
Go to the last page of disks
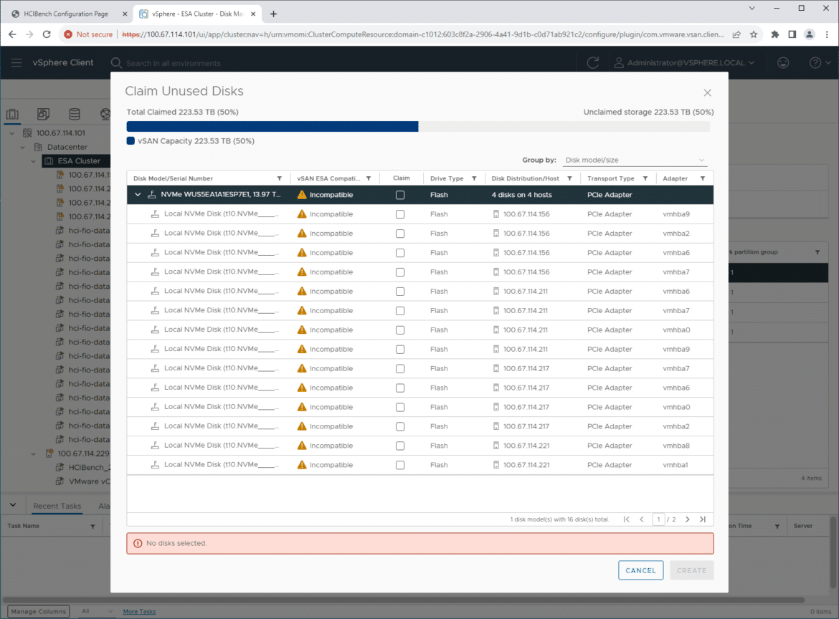[703, 519]
